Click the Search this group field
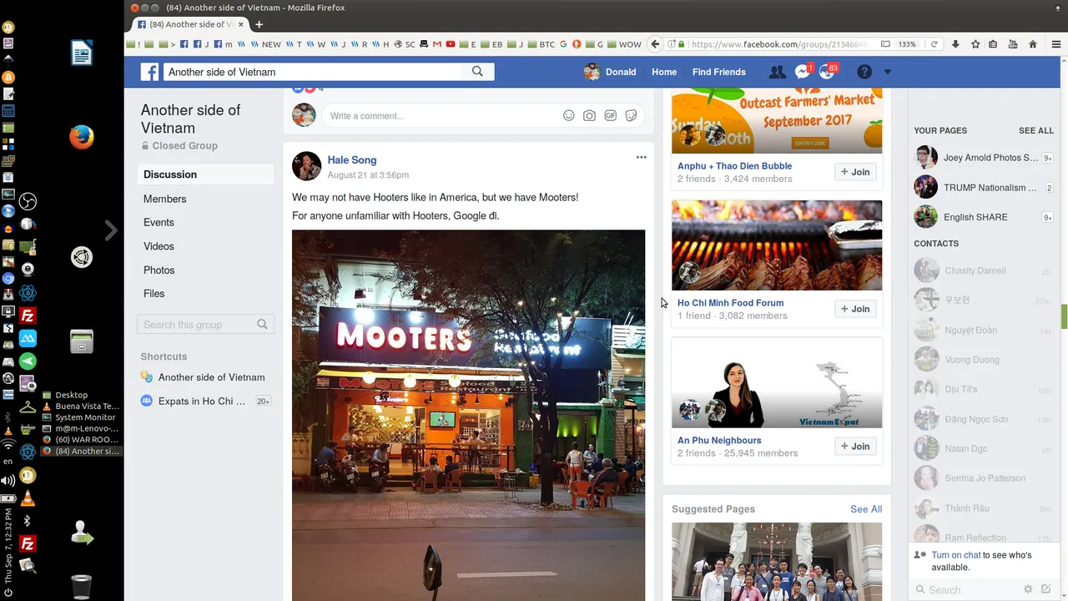This screenshot has height=601, width=1068. coord(205,325)
